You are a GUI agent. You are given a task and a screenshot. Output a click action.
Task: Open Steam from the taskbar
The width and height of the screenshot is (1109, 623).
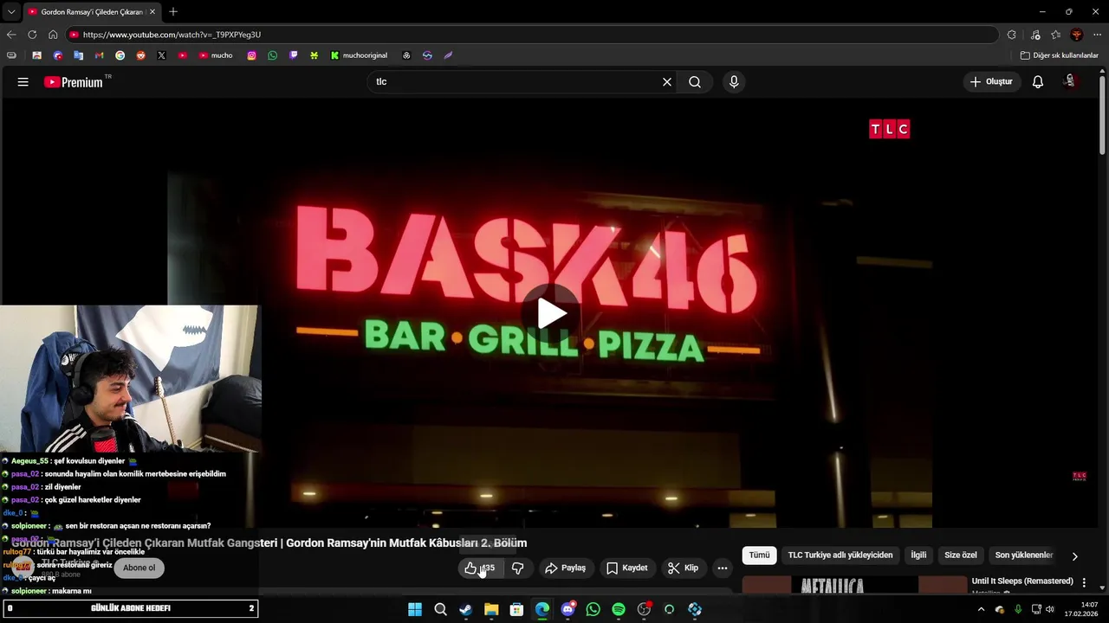click(465, 609)
